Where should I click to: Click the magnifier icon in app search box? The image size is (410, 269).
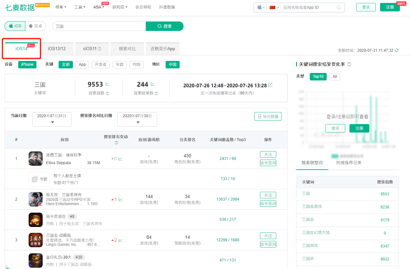pos(339,7)
